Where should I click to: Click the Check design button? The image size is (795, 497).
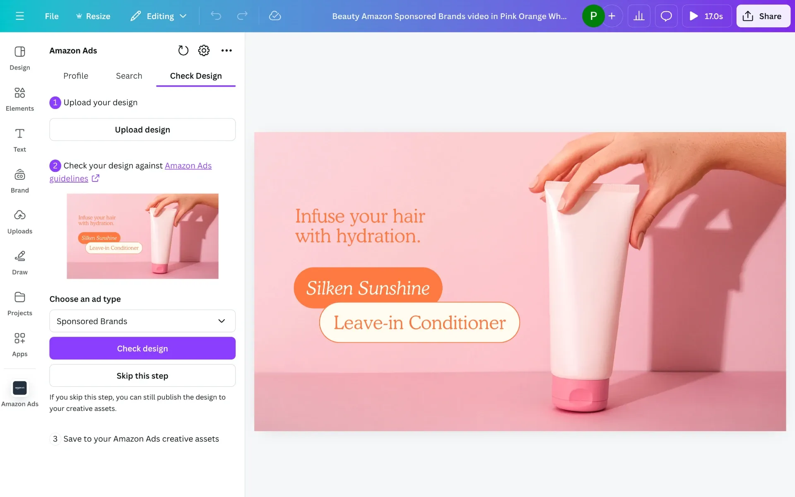(x=142, y=347)
